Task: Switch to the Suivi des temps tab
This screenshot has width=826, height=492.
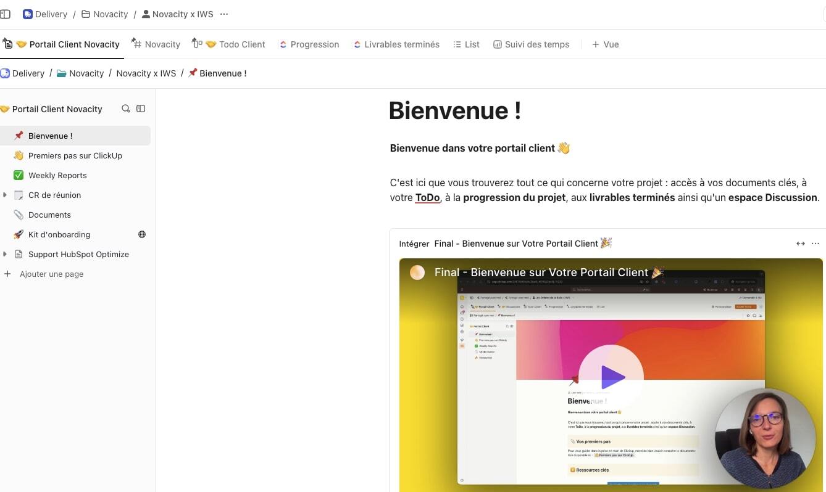Action: point(531,44)
